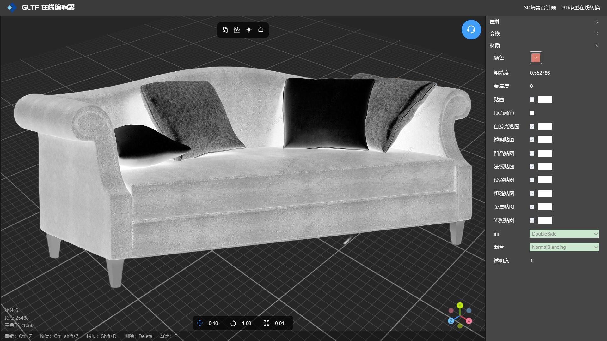Click the import file icon in toolbar

point(225,30)
